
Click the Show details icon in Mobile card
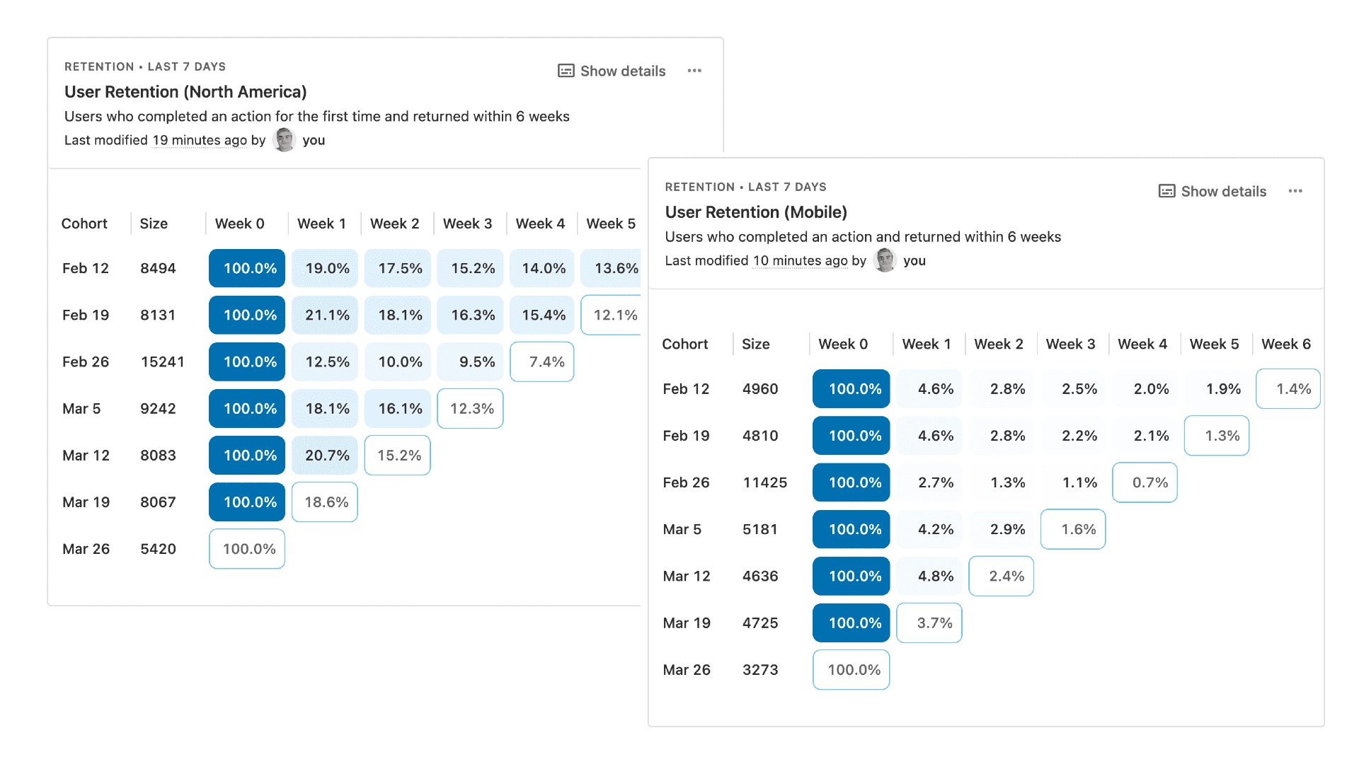[x=1166, y=191]
